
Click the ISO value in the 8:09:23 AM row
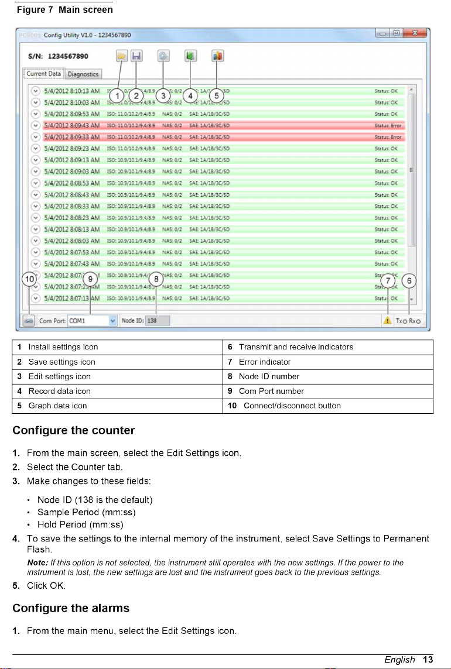131,149
